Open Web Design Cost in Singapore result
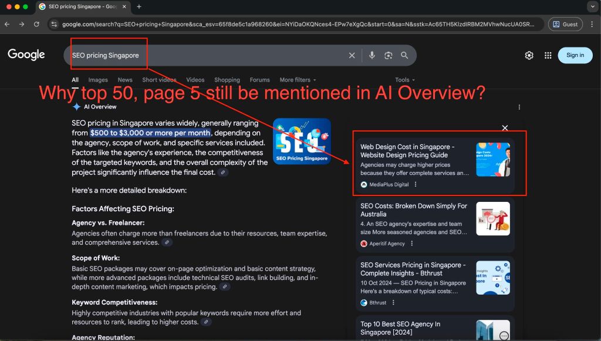The image size is (601, 341). coord(407,151)
